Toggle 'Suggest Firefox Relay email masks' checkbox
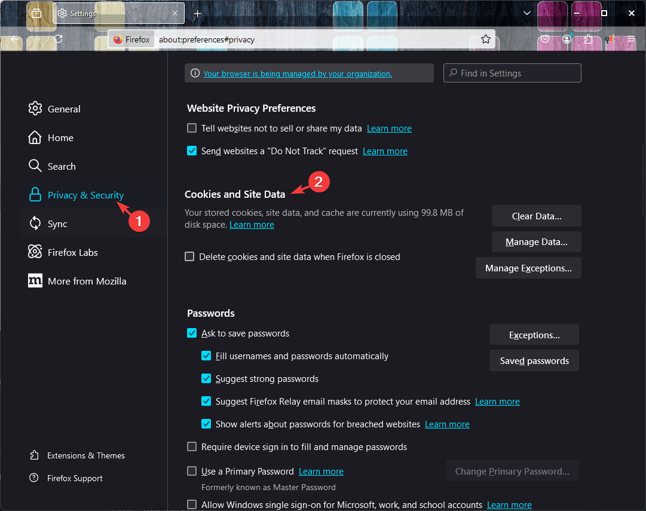This screenshot has height=511, width=646. (206, 401)
